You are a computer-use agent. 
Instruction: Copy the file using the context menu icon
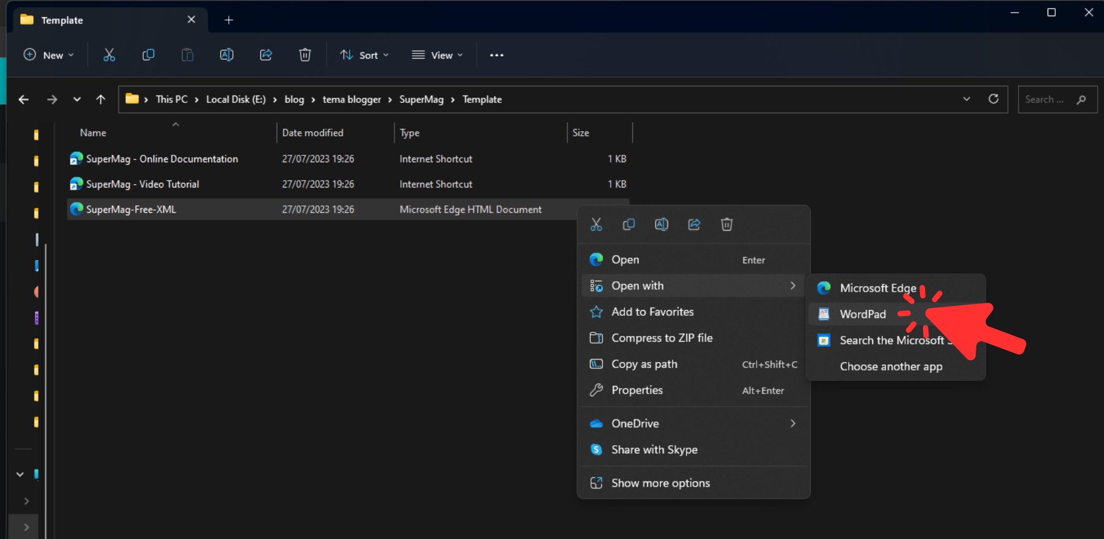629,224
